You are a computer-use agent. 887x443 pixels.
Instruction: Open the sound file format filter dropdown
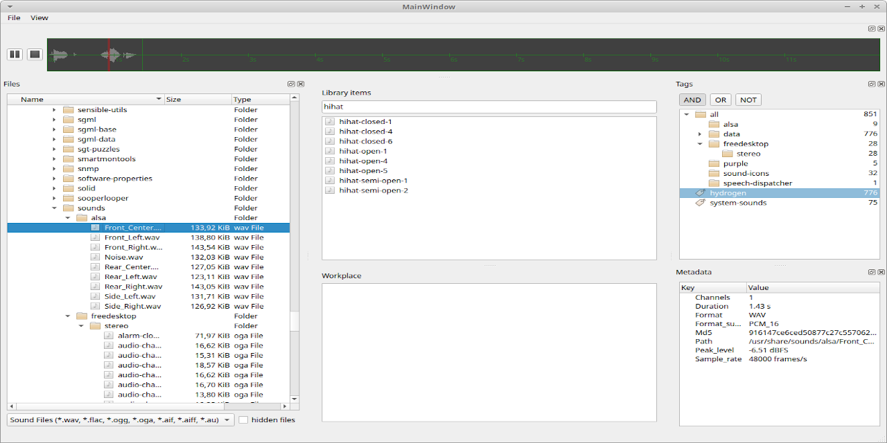click(x=227, y=419)
